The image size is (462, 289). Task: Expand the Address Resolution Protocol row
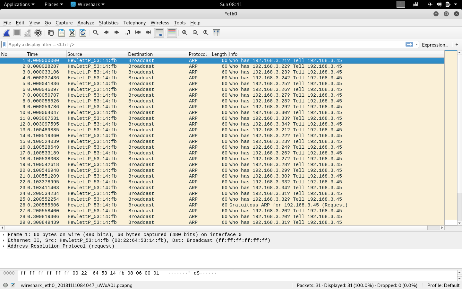pyautogui.click(x=4, y=246)
